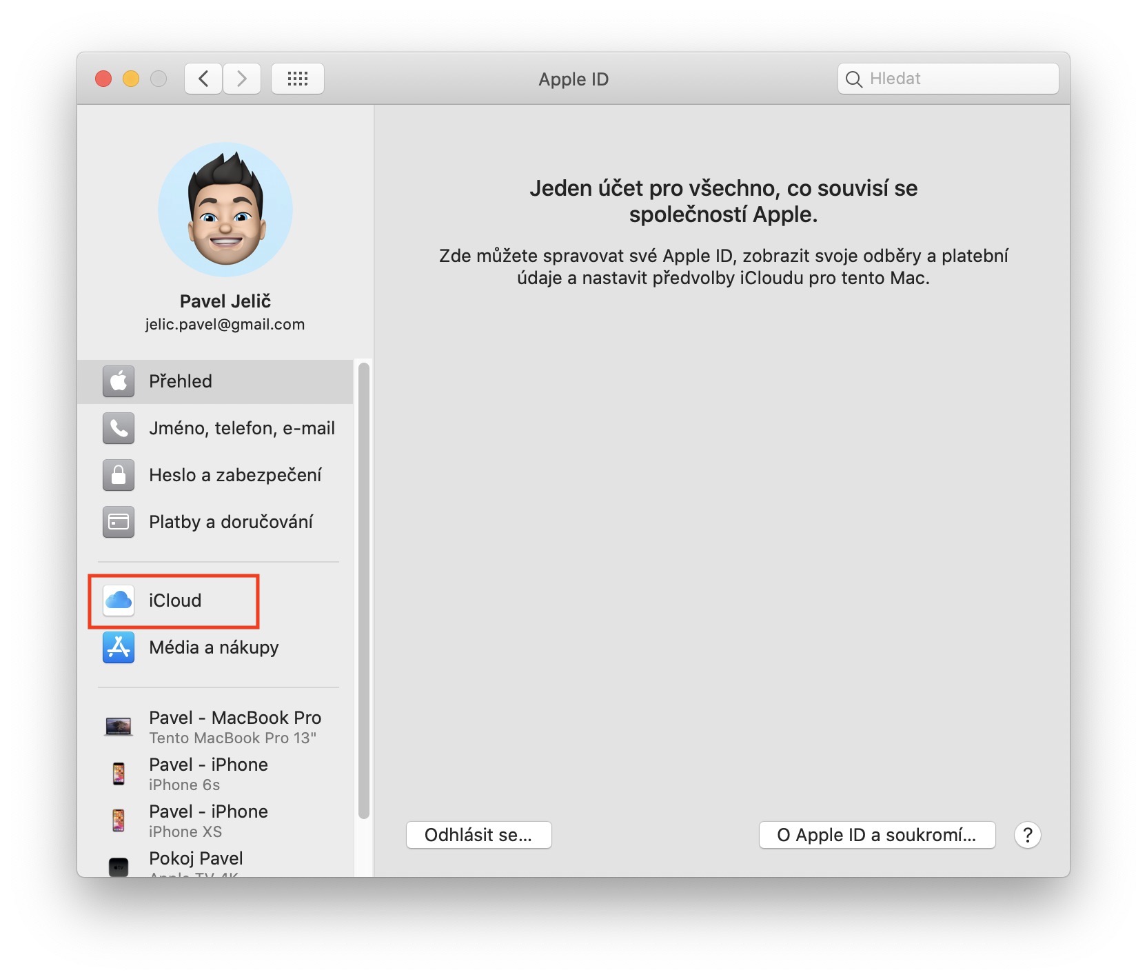The height and width of the screenshot is (979, 1147).
Task: Click the padlock icon for Heslo a zabezpečení
Action: (x=119, y=475)
